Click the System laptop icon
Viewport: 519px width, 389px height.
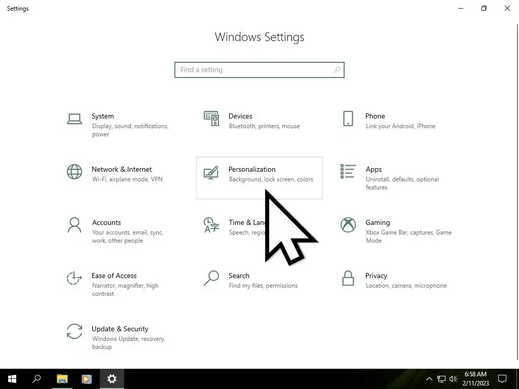tap(75, 119)
